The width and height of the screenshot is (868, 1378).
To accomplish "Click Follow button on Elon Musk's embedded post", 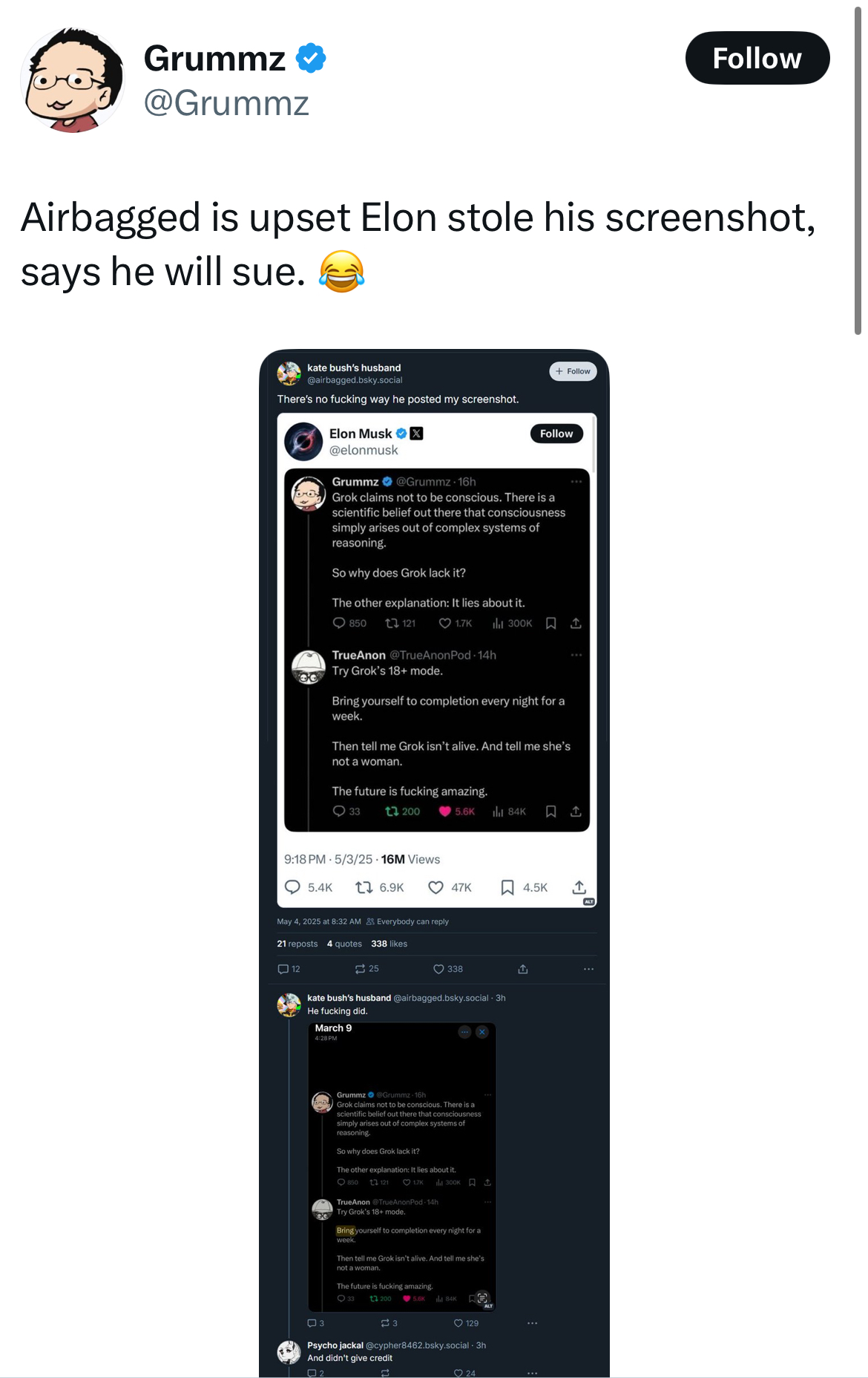I will click(x=556, y=434).
